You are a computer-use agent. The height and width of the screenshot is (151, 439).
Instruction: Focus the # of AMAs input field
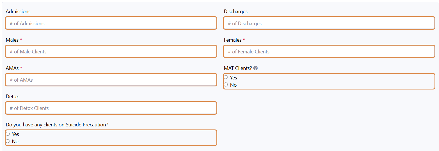pyautogui.click(x=111, y=80)
